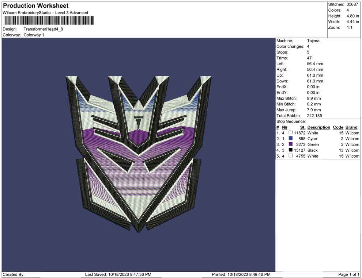Click the Trims value 47

point(309,58)
